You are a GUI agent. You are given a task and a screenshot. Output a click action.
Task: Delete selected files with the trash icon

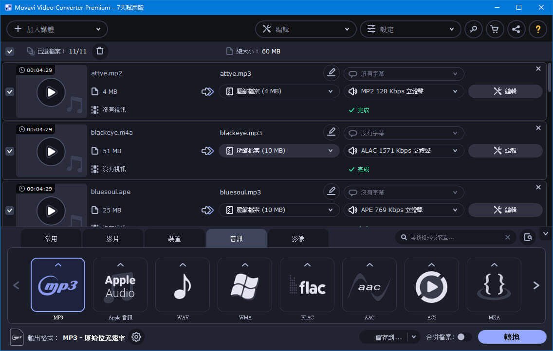100,51
